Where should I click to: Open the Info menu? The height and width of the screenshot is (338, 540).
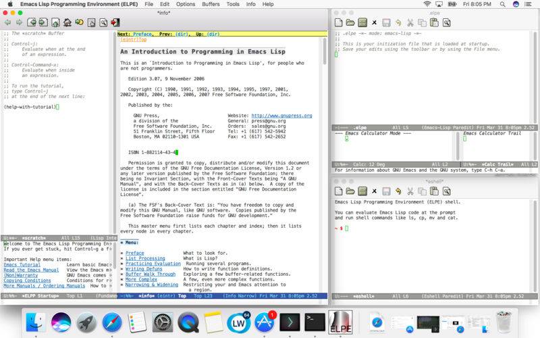tap(250, 4)
